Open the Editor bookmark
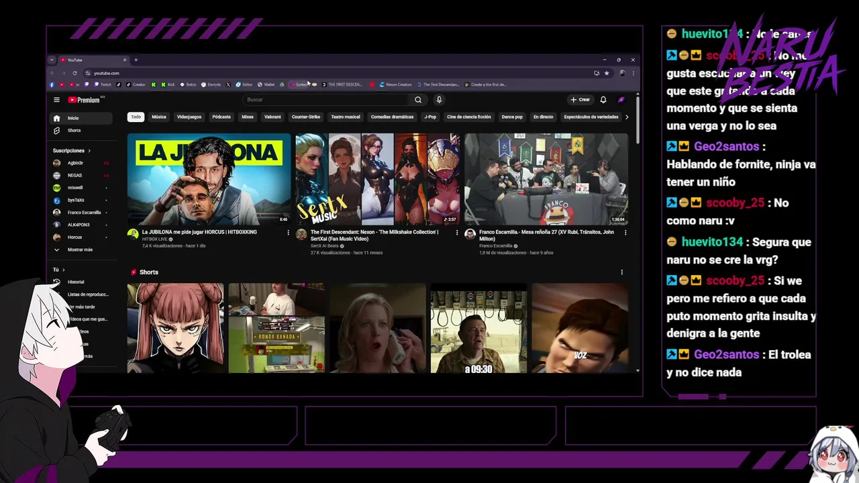The width and height of the screenshot is (859, 483). pos(244,85)
